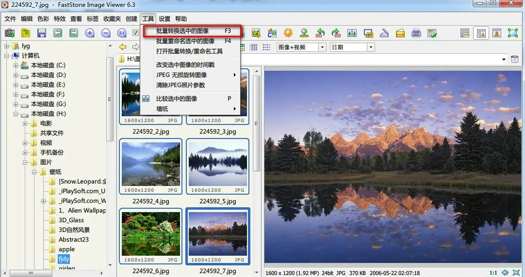This screenshot has width=525, height=277.
Task: Open the 编辑 menu
Action: click(27, 19)
